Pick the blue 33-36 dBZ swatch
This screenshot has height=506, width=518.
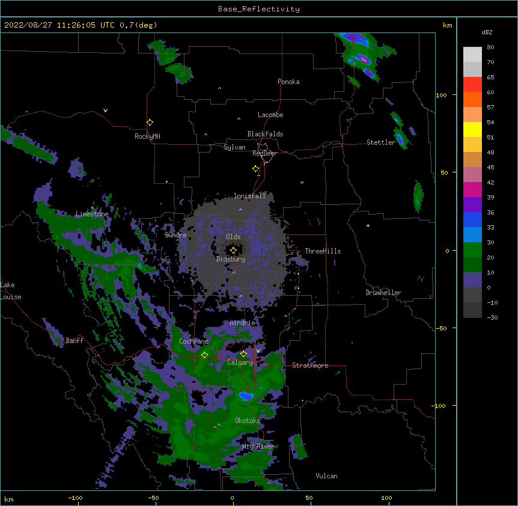tap(472, 219)
